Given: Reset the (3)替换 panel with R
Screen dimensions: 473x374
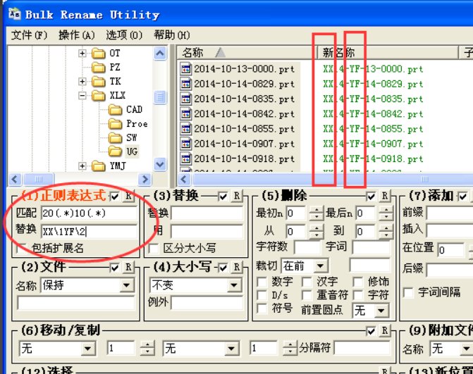Looking at the screenshot, I should [237, 197].
